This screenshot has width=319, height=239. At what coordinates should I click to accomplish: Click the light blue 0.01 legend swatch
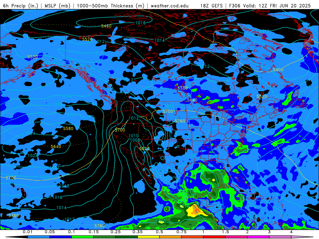(x=39, y=237)
